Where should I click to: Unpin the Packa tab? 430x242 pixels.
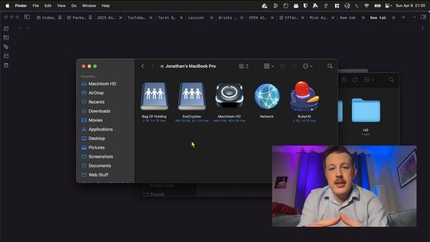90,17
